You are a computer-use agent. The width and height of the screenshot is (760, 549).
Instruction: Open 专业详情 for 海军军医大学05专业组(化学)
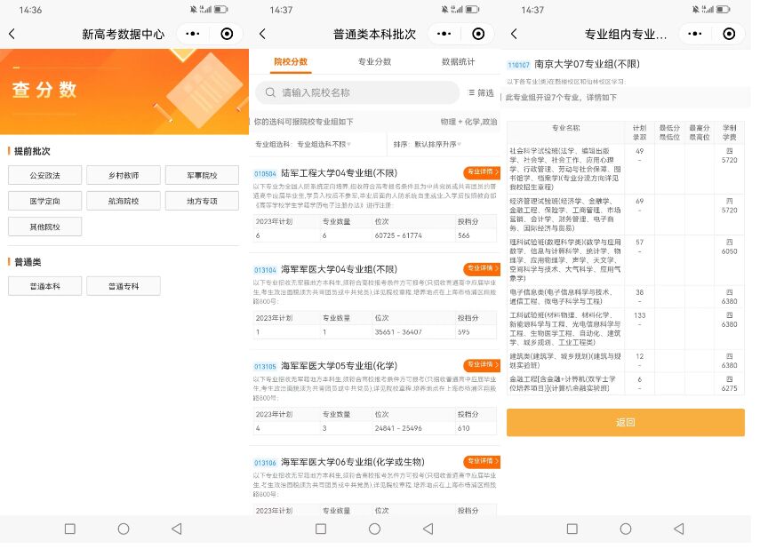481,365
